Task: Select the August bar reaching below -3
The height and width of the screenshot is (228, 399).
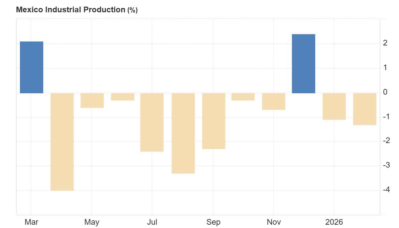Action: point(183,133)
